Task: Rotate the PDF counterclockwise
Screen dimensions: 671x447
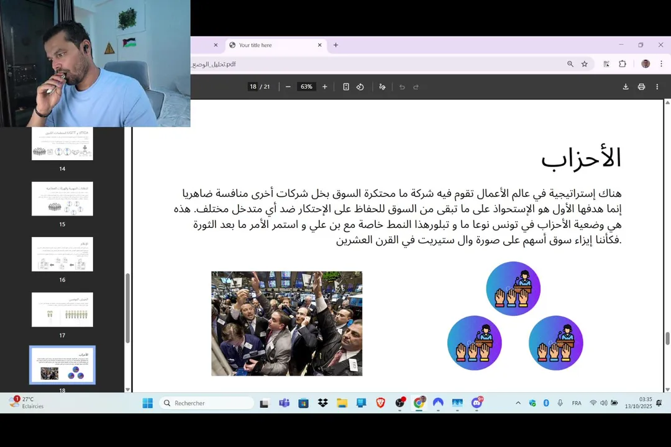Action: tap(360, 87)
